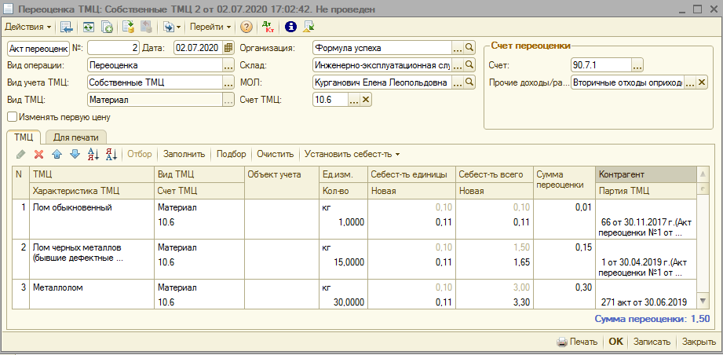Click the document number input field
Image resolution: width=723 pixels, height=355 pixels.
coord(114,48)
